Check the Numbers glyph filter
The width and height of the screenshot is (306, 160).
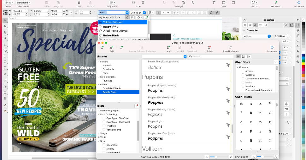click(x=243, y=86)
